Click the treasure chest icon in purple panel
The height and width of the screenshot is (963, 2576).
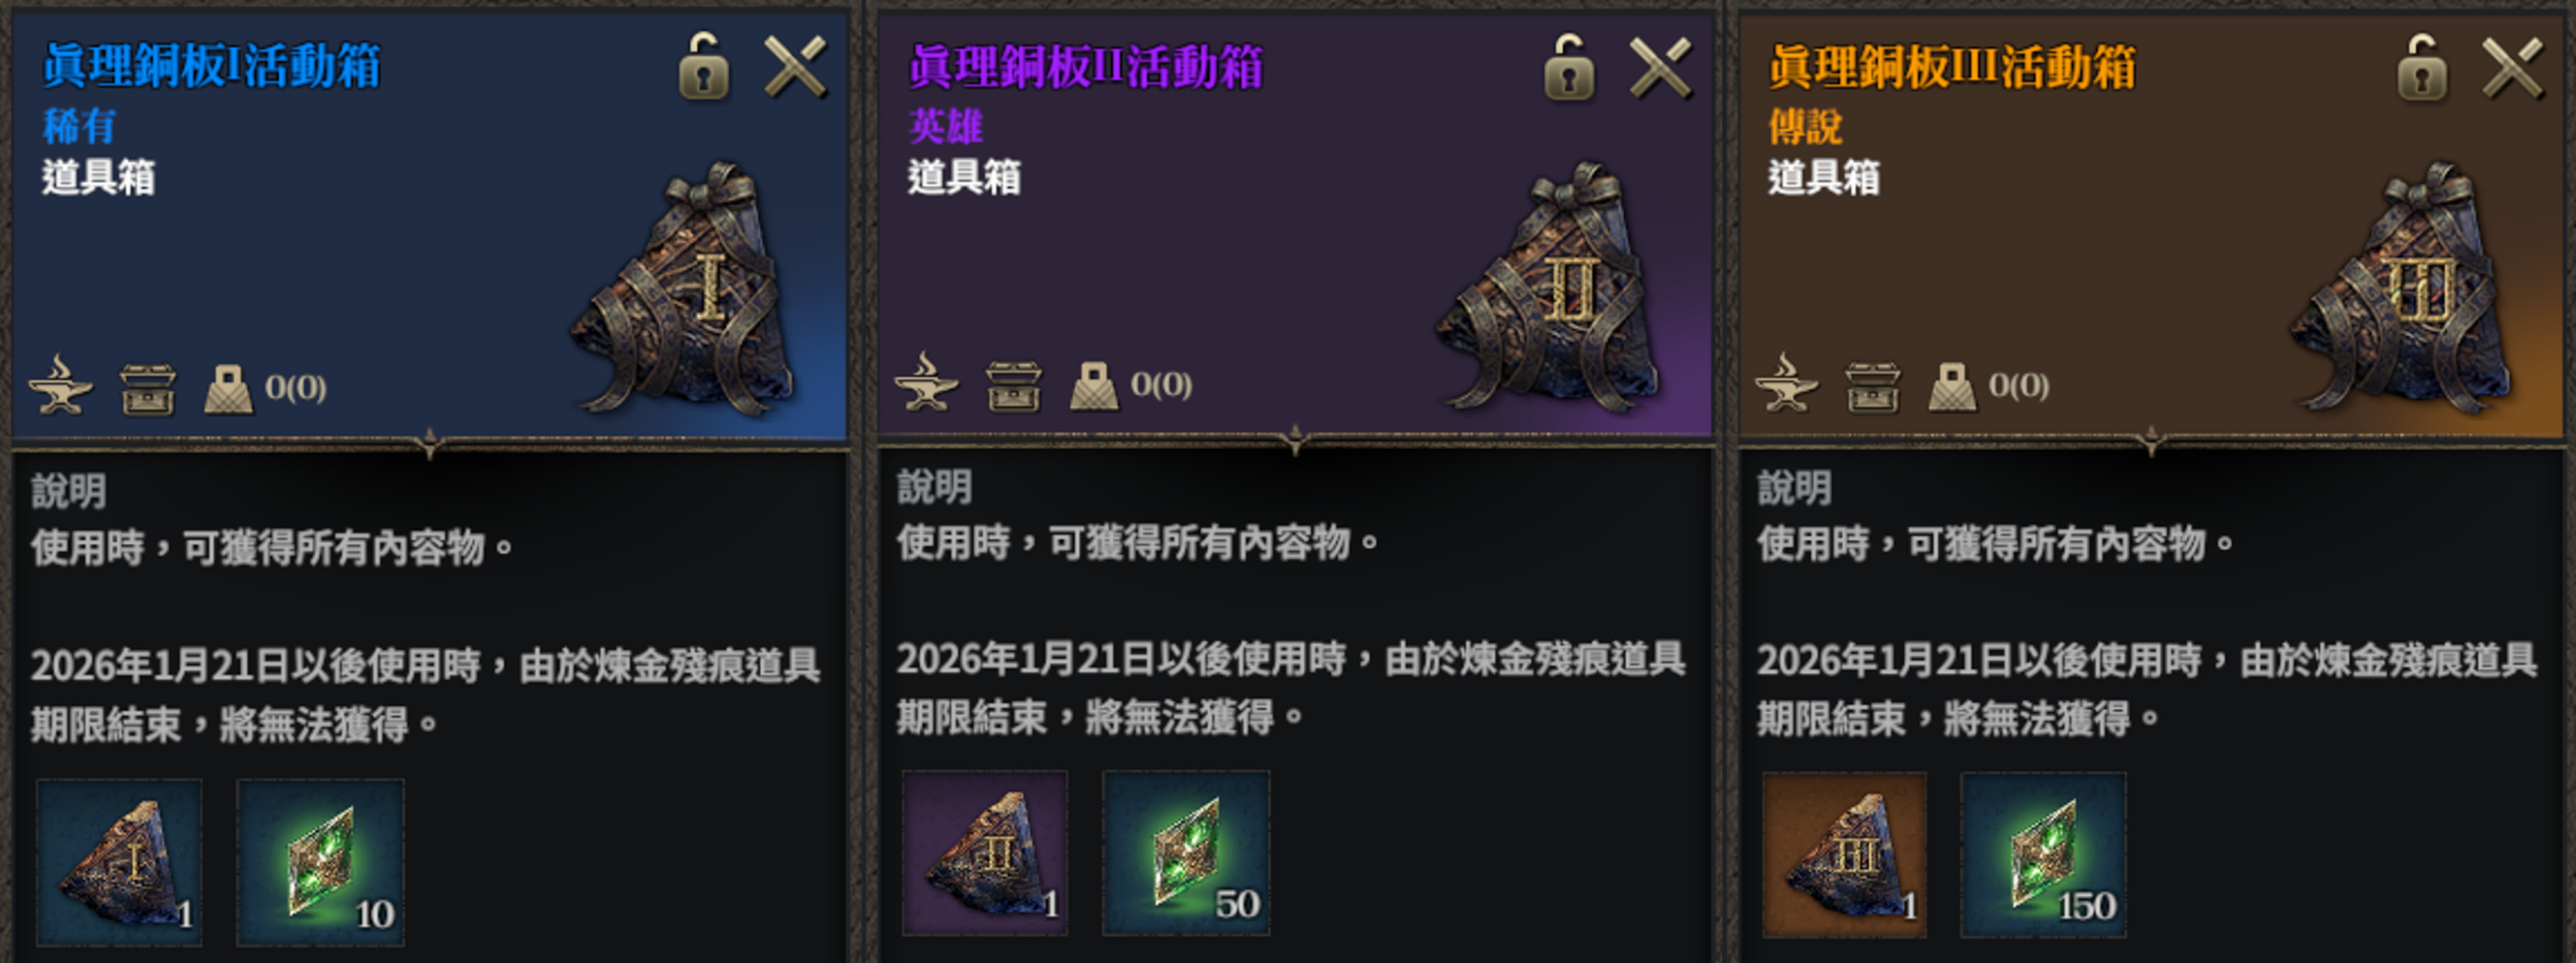[1013, 386]
